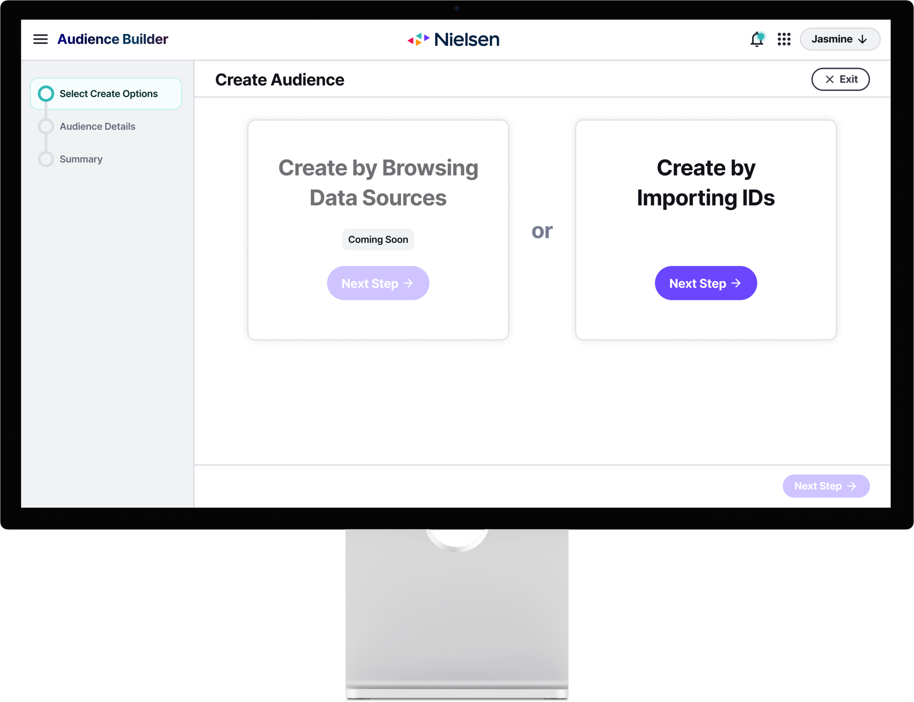914x702 pixels.
Task: Click disabled Next Step under Browsing Data Sources
Action: [378, 283]
